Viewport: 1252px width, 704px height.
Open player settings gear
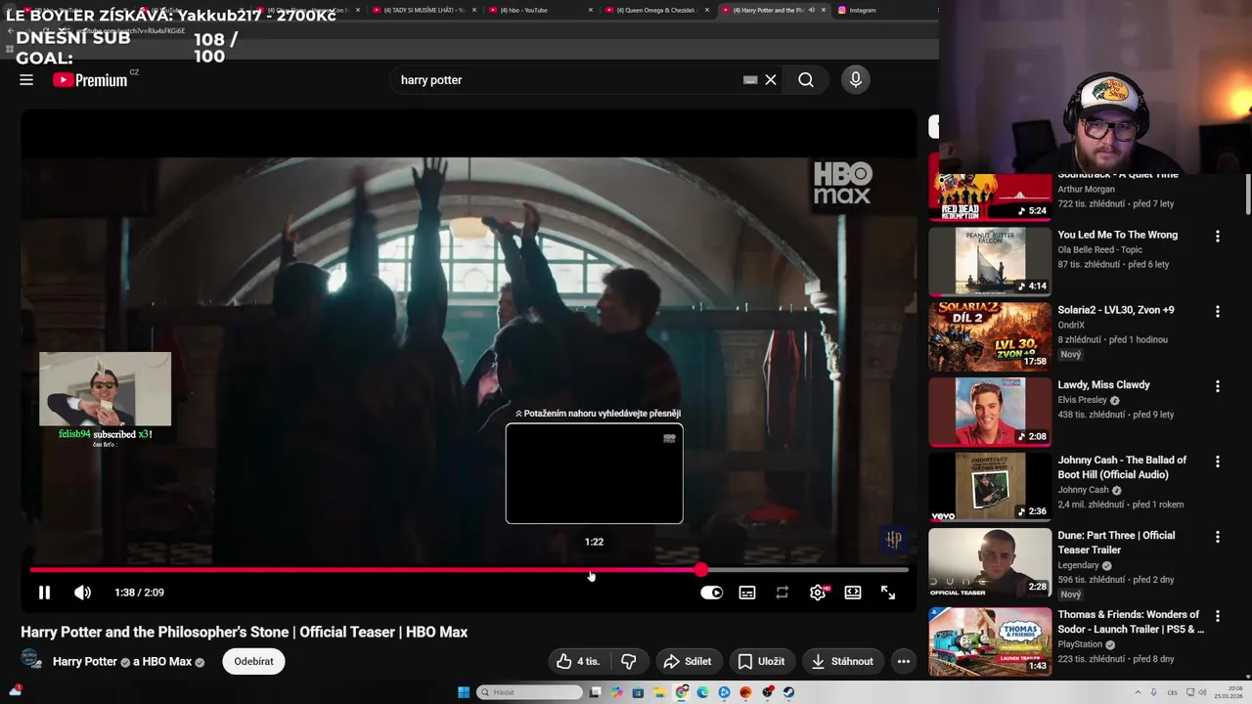(x=818, y=593)
